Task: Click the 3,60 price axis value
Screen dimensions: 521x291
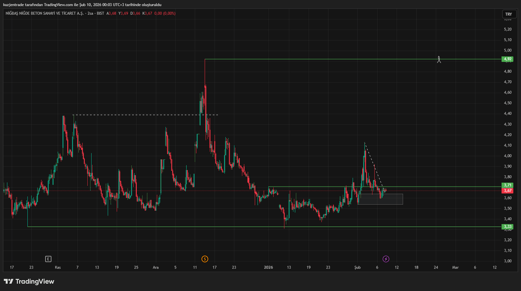Action: pyautogui.click(x=508, y=198)
